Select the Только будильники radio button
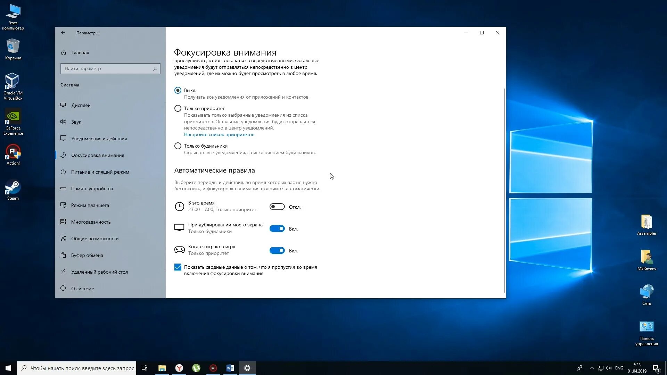667x375 pixels. point(178,145)
